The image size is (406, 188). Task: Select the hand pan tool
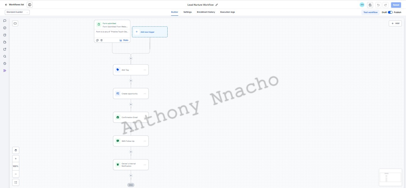coord(16,150)
